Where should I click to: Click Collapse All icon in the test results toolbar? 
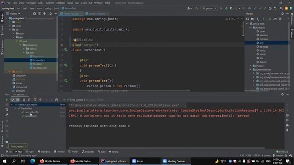coord(40,100)
